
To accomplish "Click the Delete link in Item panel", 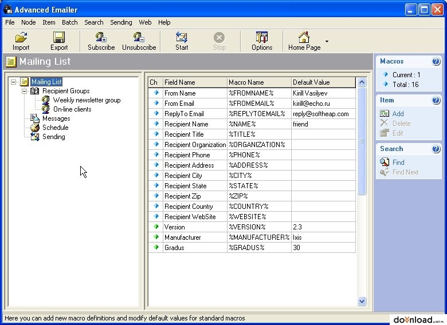I will (401, 123).
